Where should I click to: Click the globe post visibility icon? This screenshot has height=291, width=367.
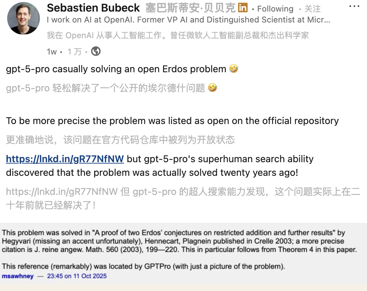point(96,51)
